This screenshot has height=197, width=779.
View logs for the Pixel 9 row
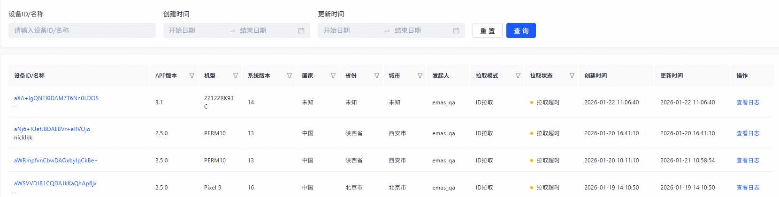pos(748,188)
